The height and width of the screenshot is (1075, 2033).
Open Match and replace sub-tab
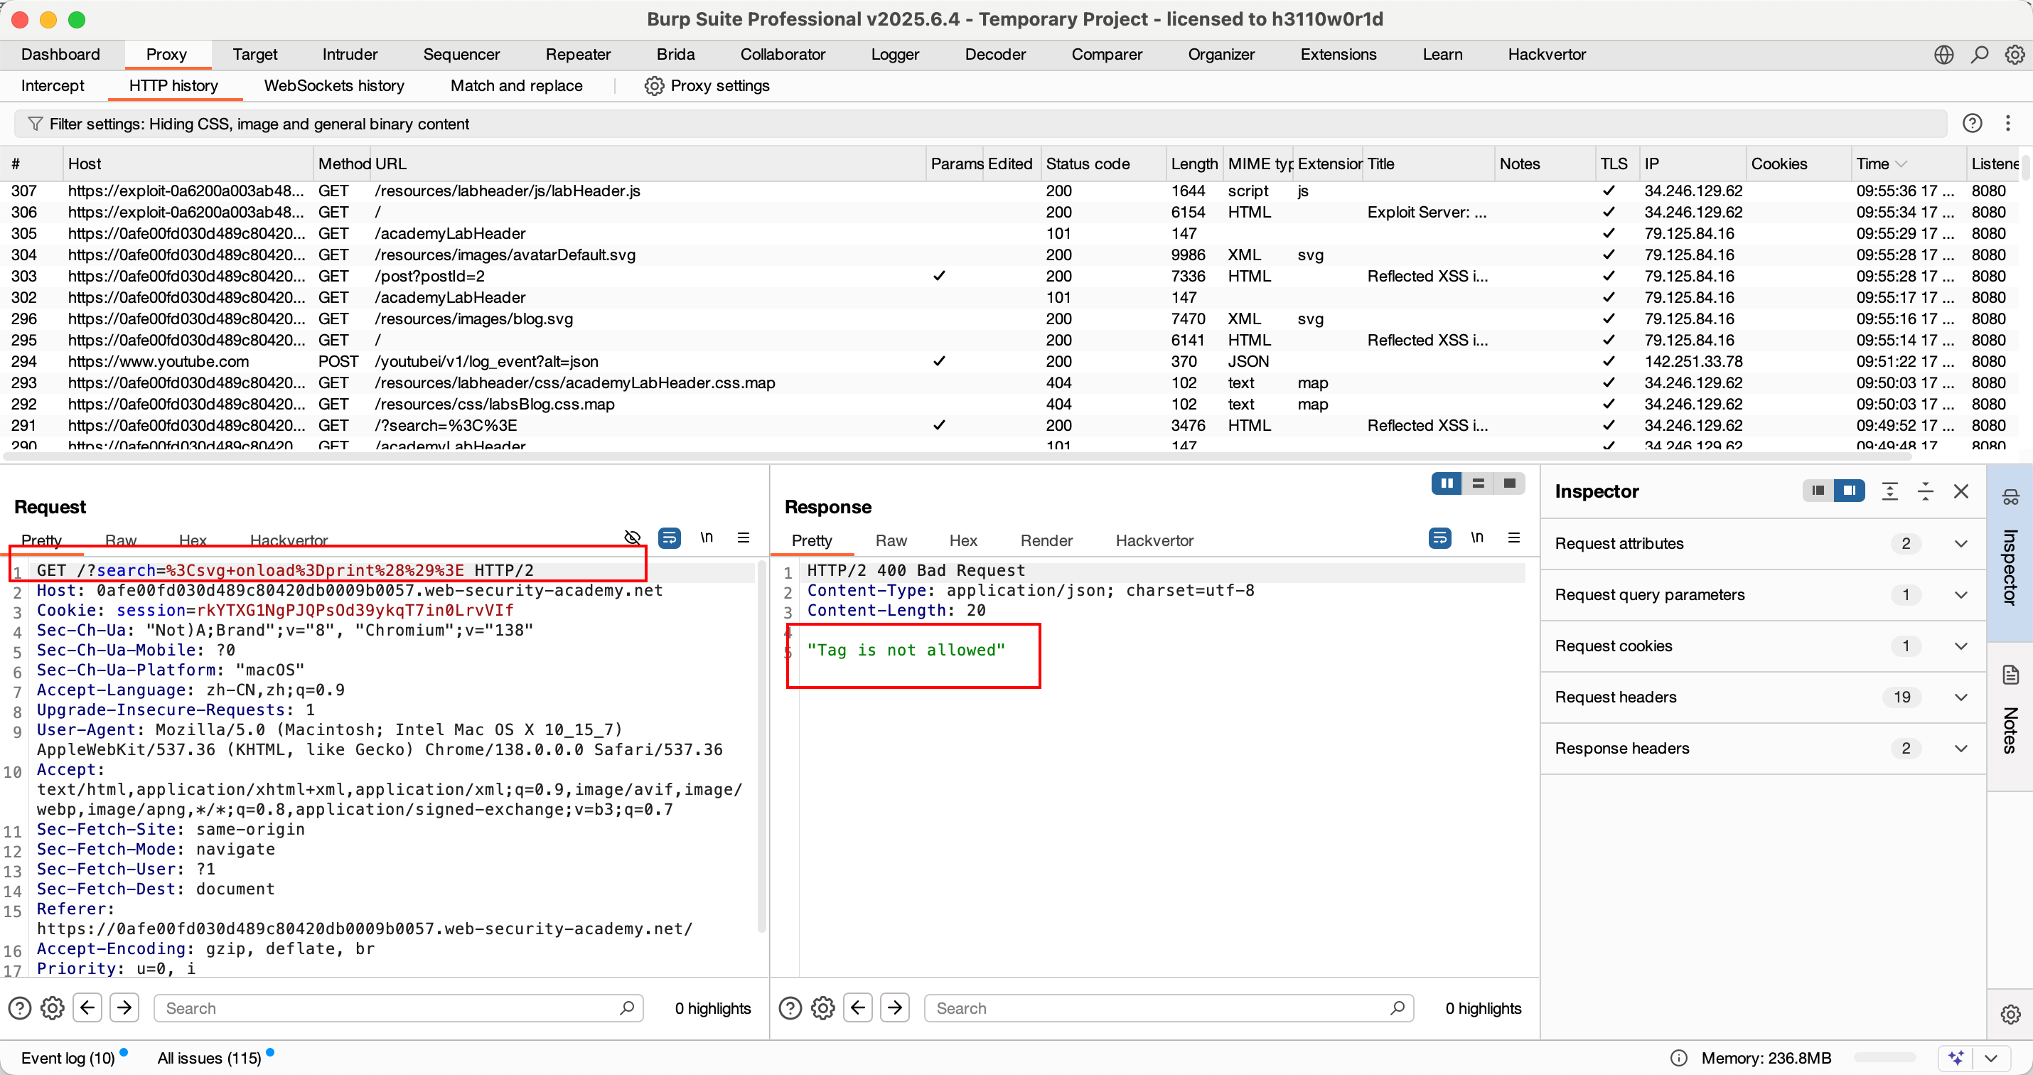tap(516, 85)
